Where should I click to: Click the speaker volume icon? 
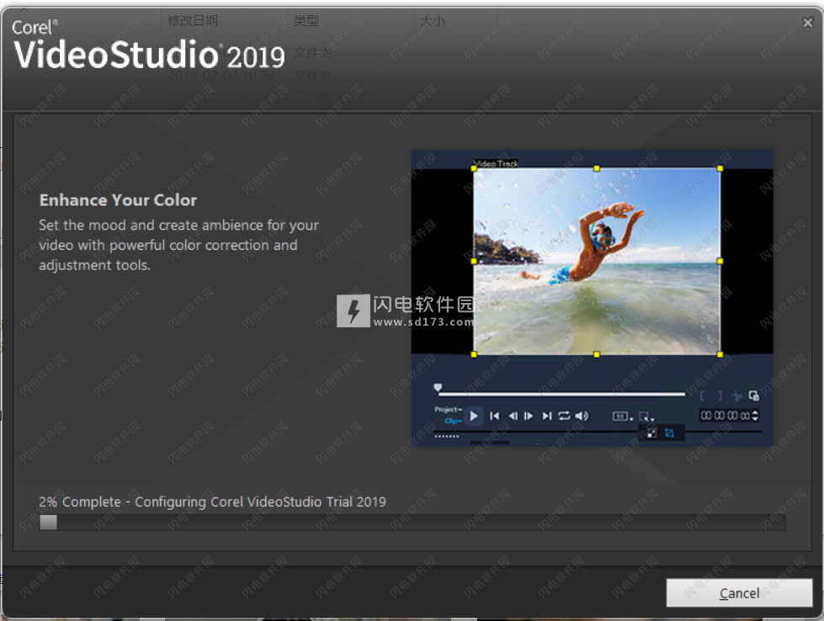pos(582,416)
